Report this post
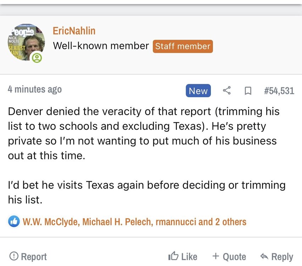This screenshot has width=302, height=266. coord(28,256)
